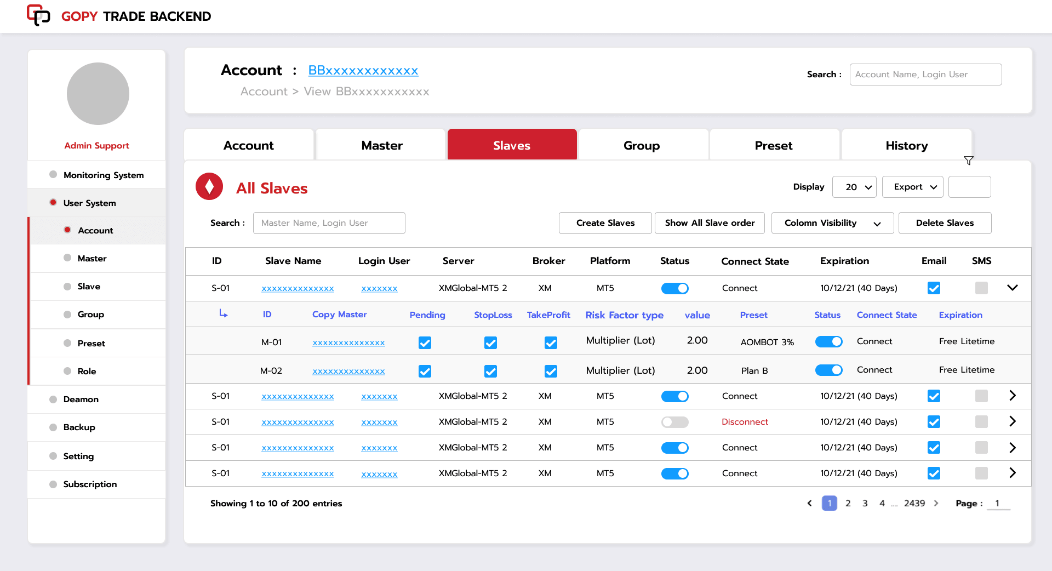Open the Colomn Visibility dropdown
The width and height of the screenshot is (1052, 571).
tap(832, 223)
